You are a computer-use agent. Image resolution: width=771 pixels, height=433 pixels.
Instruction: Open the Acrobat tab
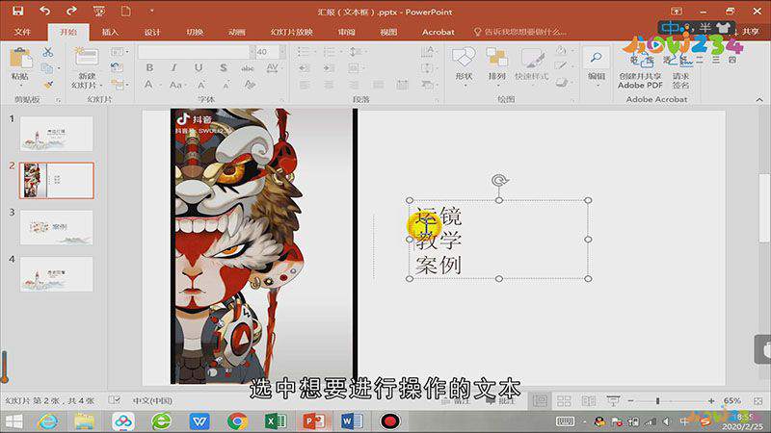point(439,32)
